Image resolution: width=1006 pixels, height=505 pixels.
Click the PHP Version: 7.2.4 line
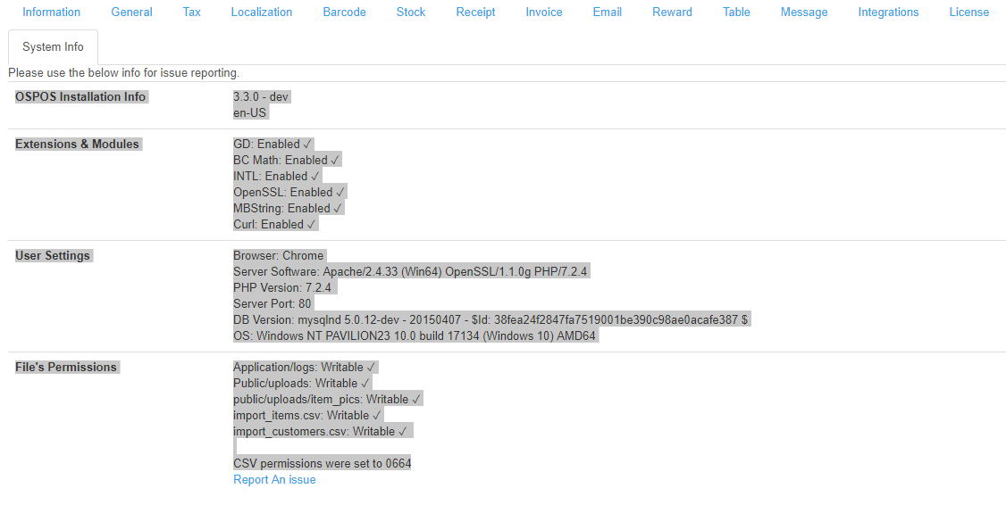click(x=282, y=288)
